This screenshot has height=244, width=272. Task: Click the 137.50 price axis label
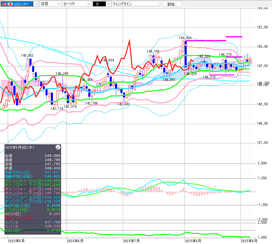262,143
